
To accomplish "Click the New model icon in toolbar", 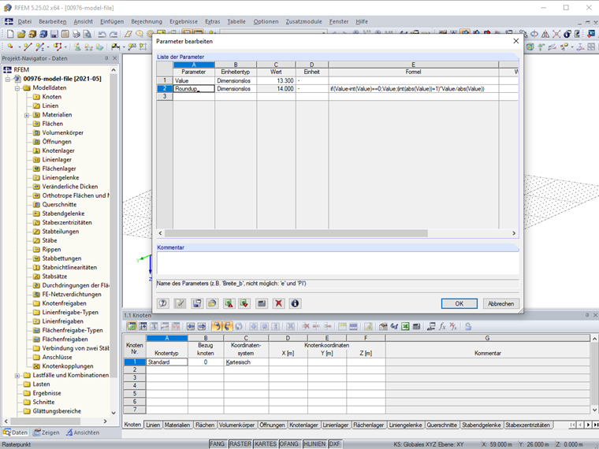I will tap(10, 34).
